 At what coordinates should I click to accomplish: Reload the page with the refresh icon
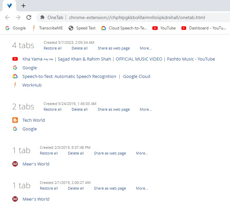pos(29,17)
